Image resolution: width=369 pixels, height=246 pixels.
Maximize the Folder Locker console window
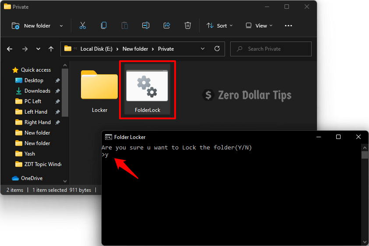[x=338, y=137]
